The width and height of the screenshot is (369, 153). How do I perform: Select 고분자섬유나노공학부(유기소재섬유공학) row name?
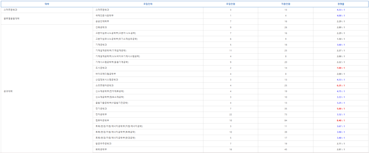116,39
